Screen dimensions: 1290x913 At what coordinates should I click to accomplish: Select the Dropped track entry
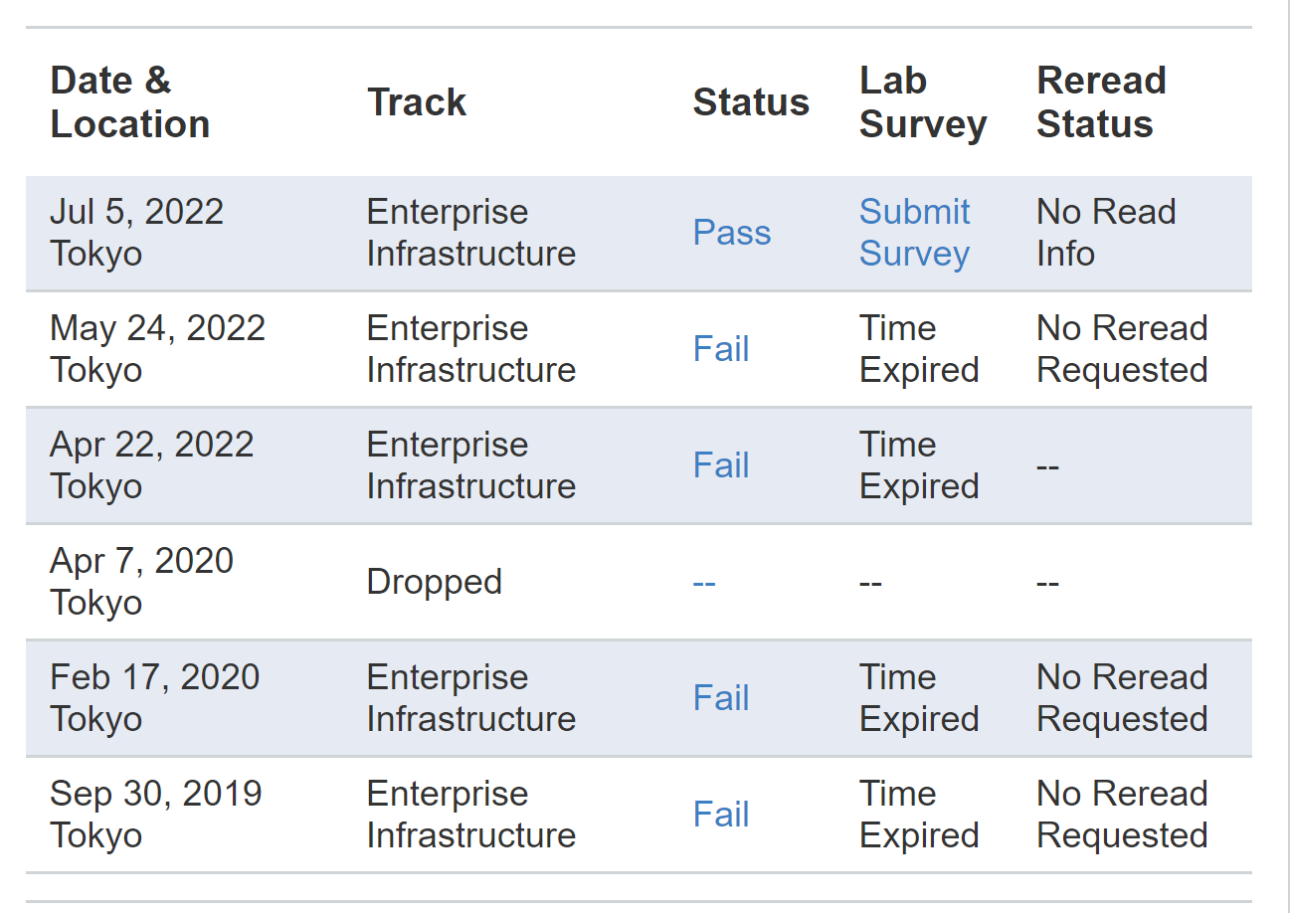(x=434, y=581)
